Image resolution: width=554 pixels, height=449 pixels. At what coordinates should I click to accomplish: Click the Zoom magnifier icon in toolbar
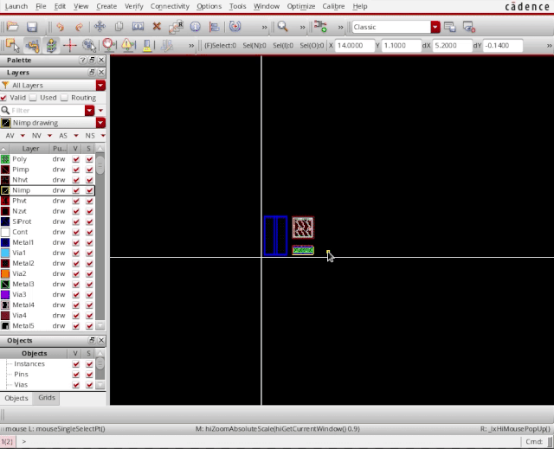[282, 27]
